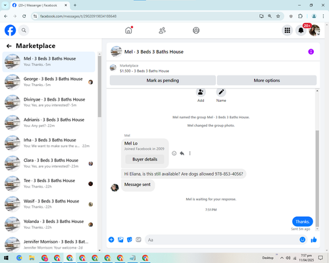The width and height of the screenshot is (329, 263).
Task: Open the Chrome three-dot menu
Action: coord(323,16)
